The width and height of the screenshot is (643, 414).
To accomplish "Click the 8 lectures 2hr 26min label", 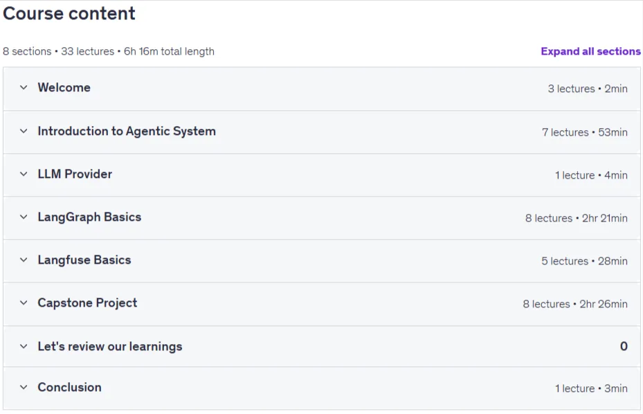I will (x=575, y=304).
